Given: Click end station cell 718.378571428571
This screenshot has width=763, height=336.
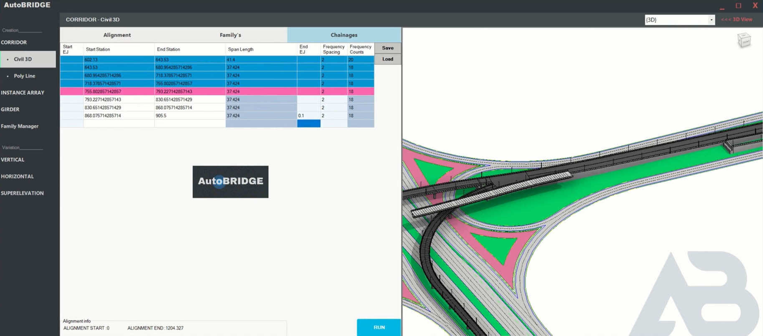Looking at the screenshot, I should pos(190,75).
